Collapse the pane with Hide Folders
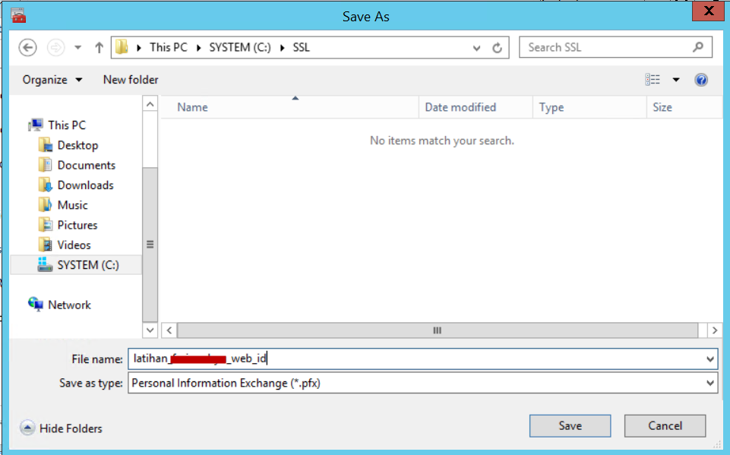Image resolution: width=730 pixels, height=455 pixels. [x=62, y=428]
